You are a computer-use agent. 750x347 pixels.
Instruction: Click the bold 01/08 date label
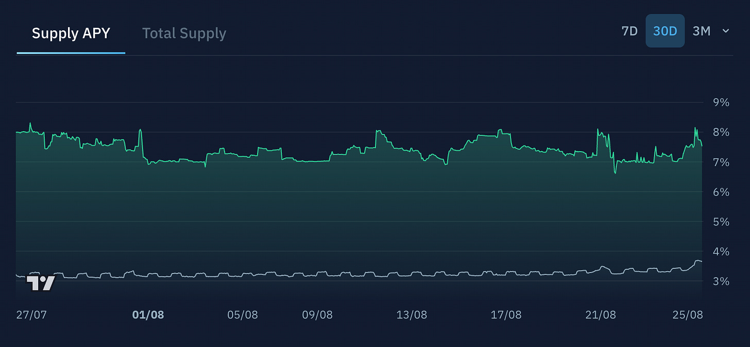148,315
